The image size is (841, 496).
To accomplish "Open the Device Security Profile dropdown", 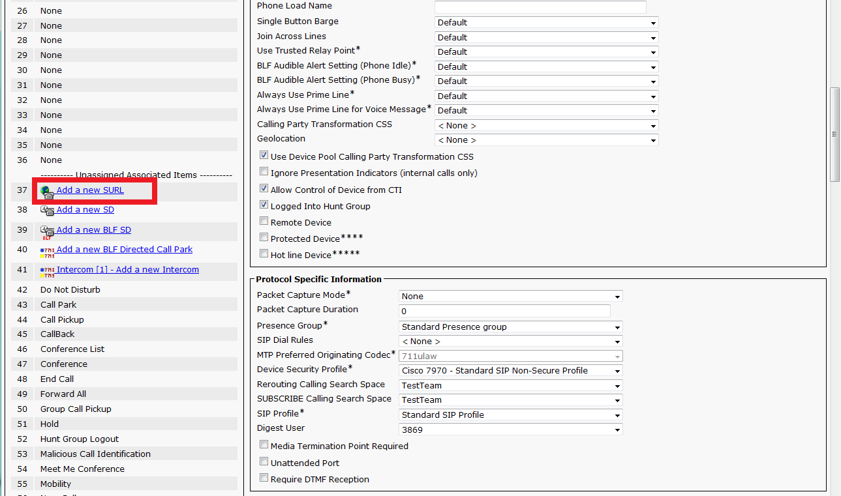I will [x=510, y=371].
